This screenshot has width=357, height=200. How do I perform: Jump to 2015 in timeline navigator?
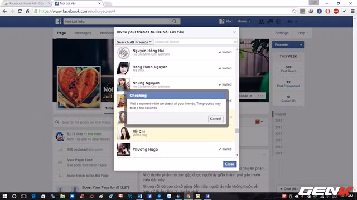(278, 127)
